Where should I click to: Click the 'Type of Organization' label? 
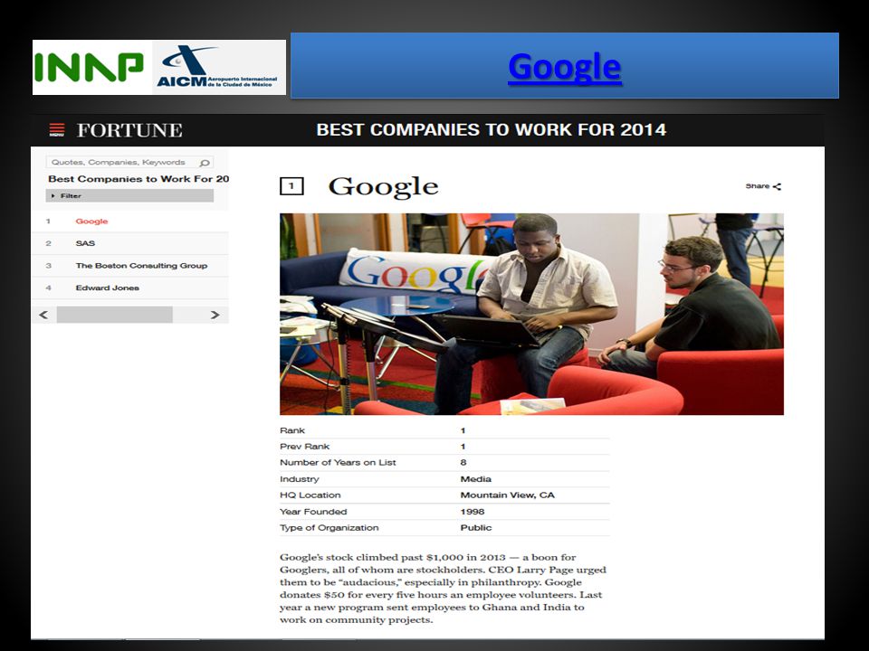point(329,528)
